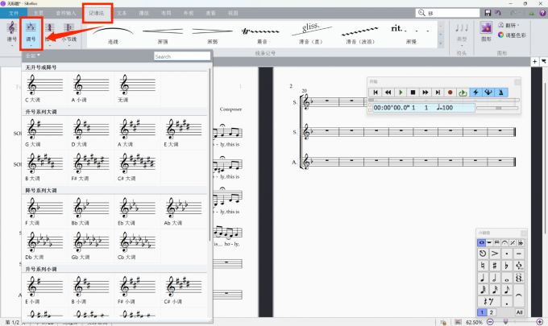Select the quarter note on keypad
Image resolution: width=548 pixels, height=326 pixels.
click(x=483, y=278)
